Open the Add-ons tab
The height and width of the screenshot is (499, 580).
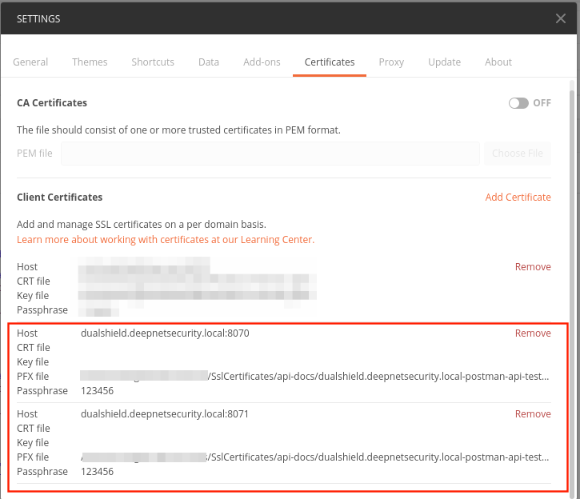tap(262, 62)
